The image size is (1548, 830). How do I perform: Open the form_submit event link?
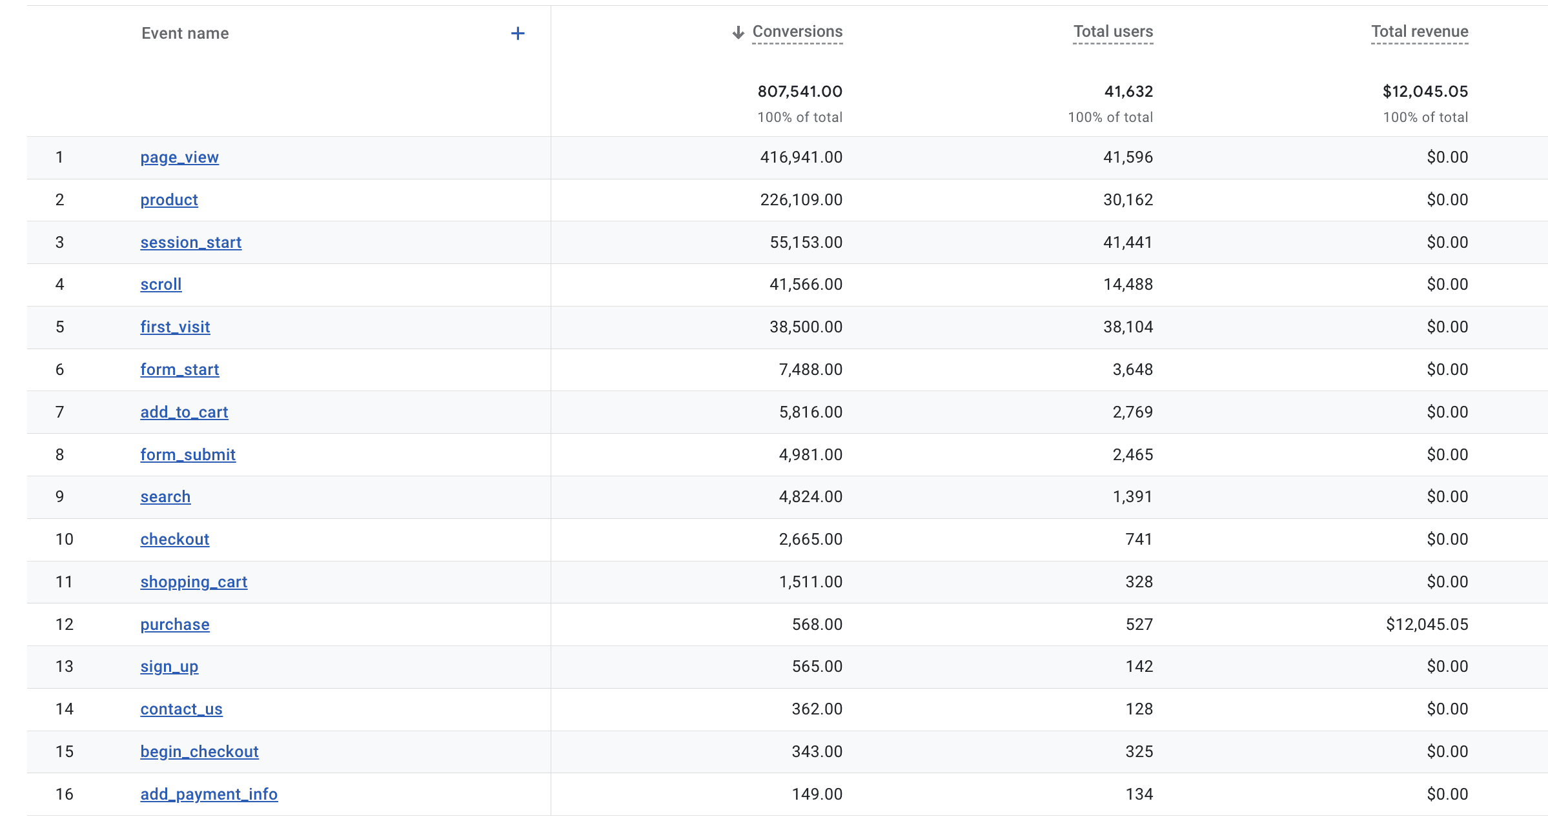pyautogui.click(x=188, y=455)
